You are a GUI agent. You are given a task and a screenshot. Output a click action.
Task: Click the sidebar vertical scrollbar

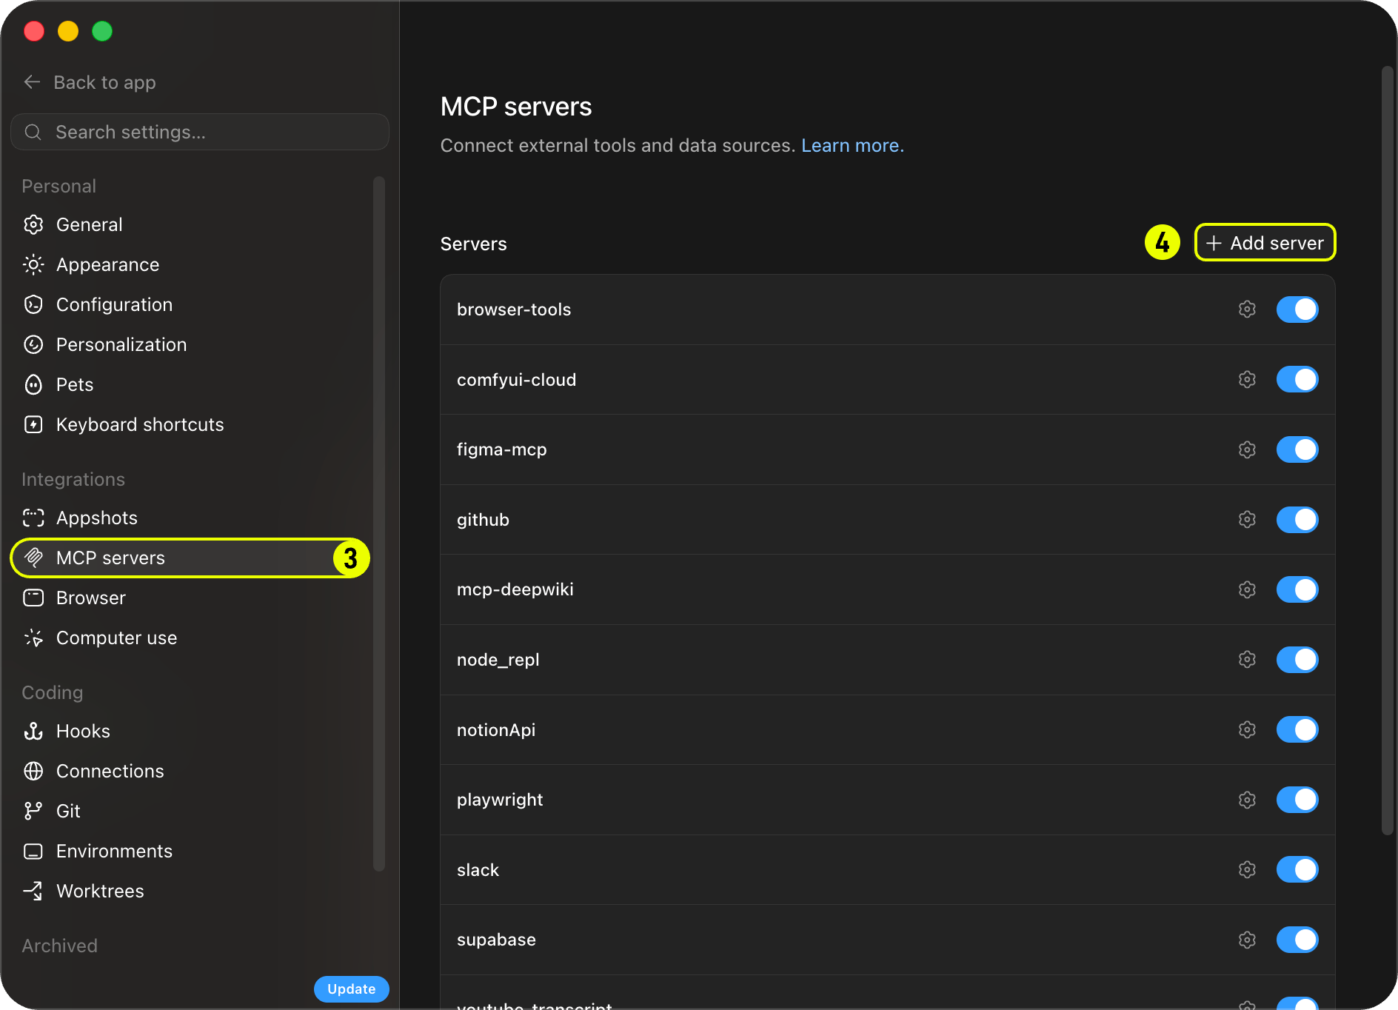coord(379,524)
